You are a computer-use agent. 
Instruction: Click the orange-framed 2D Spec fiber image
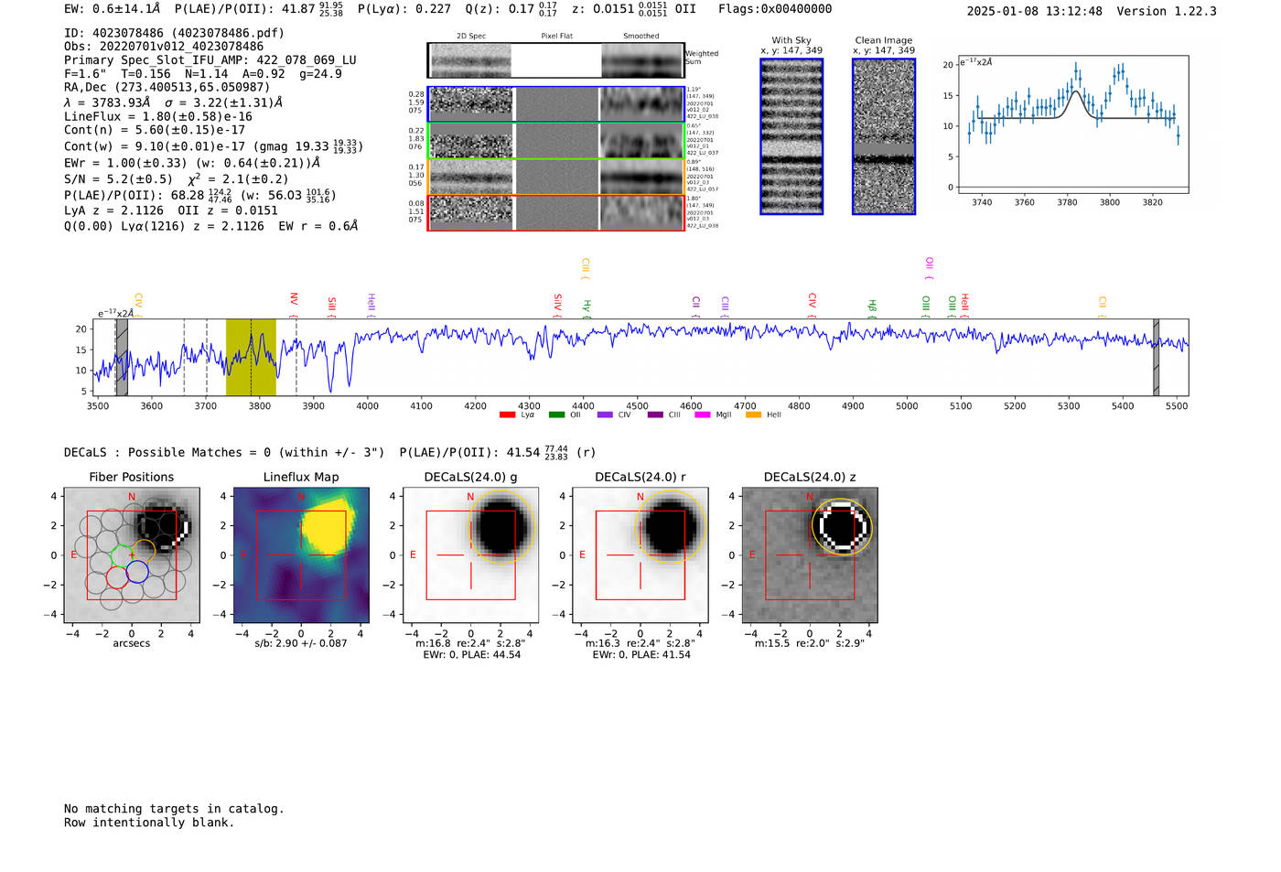click(471, 177)
